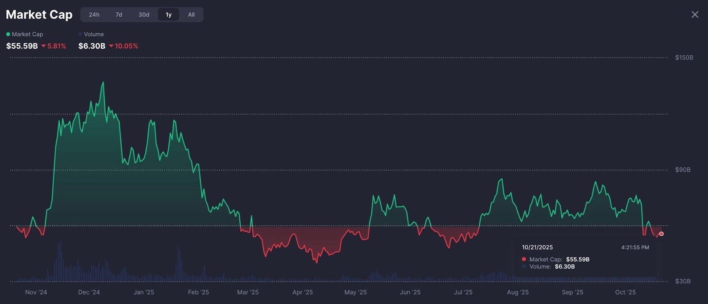Click the red arrow beside 10.05%
708x304 pixels.
coord(111,46)
